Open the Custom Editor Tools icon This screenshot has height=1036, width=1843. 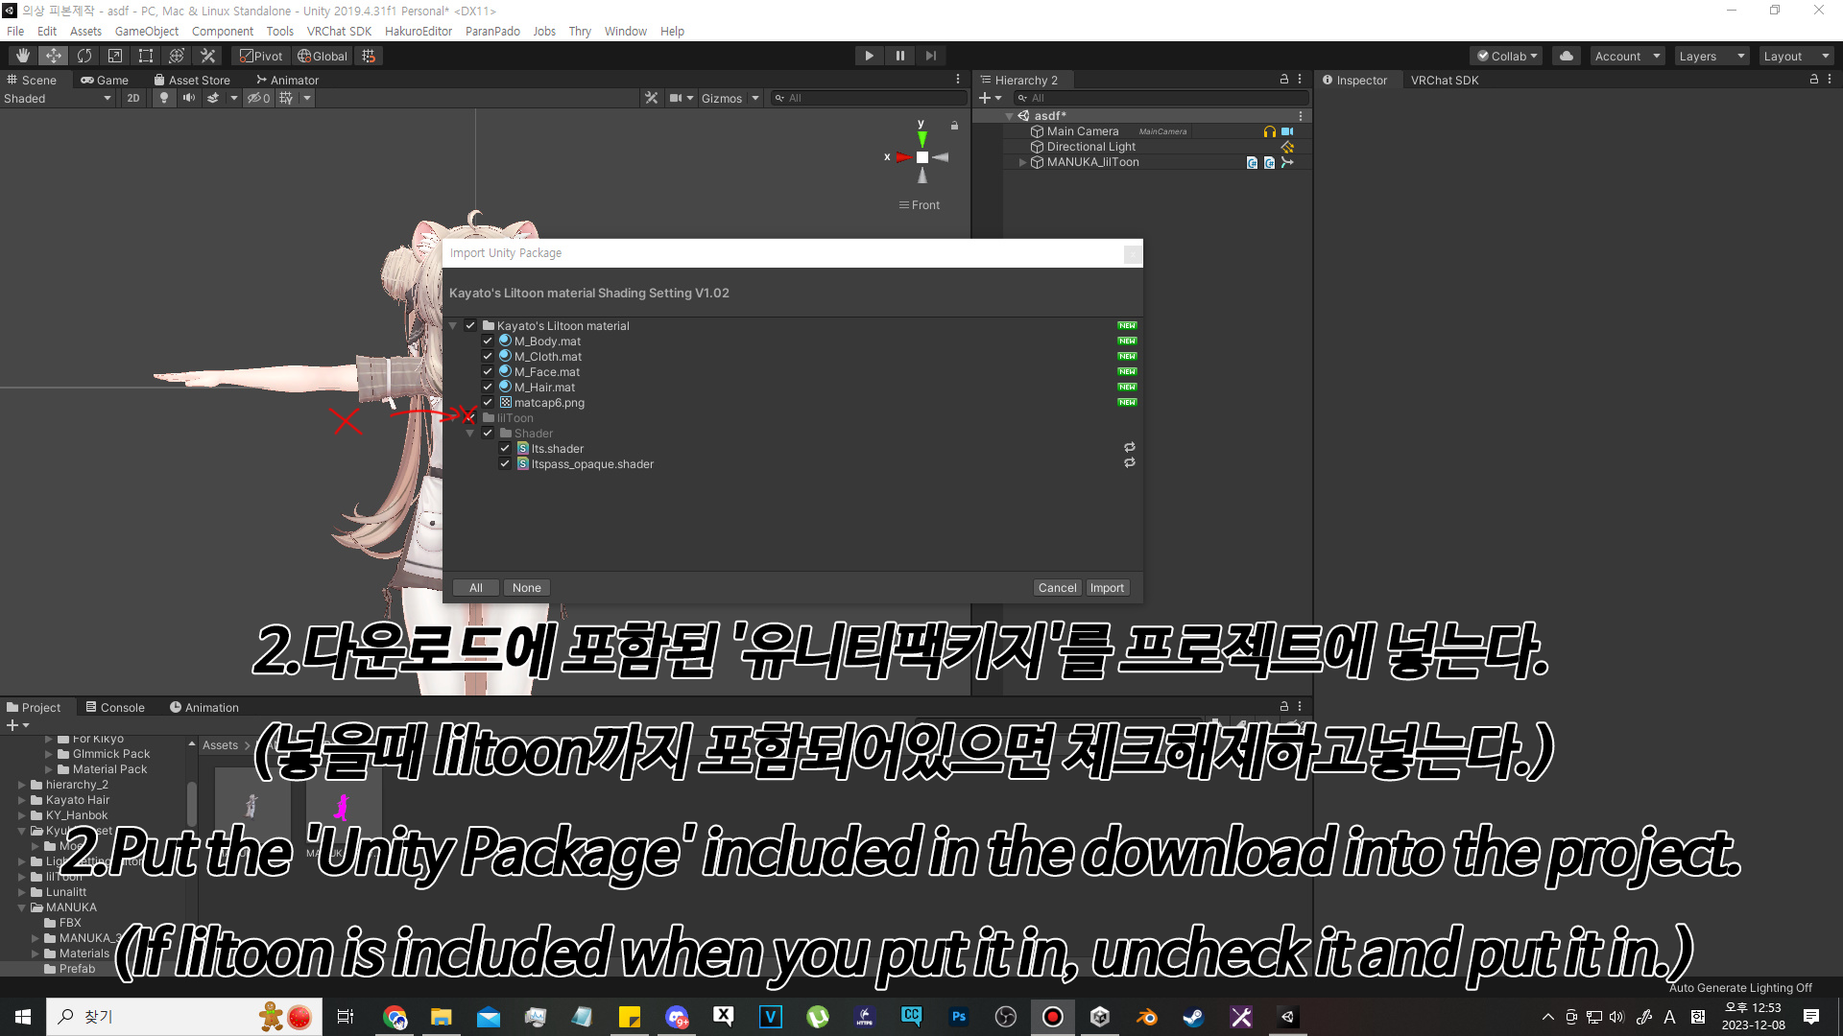click(207, 55)
